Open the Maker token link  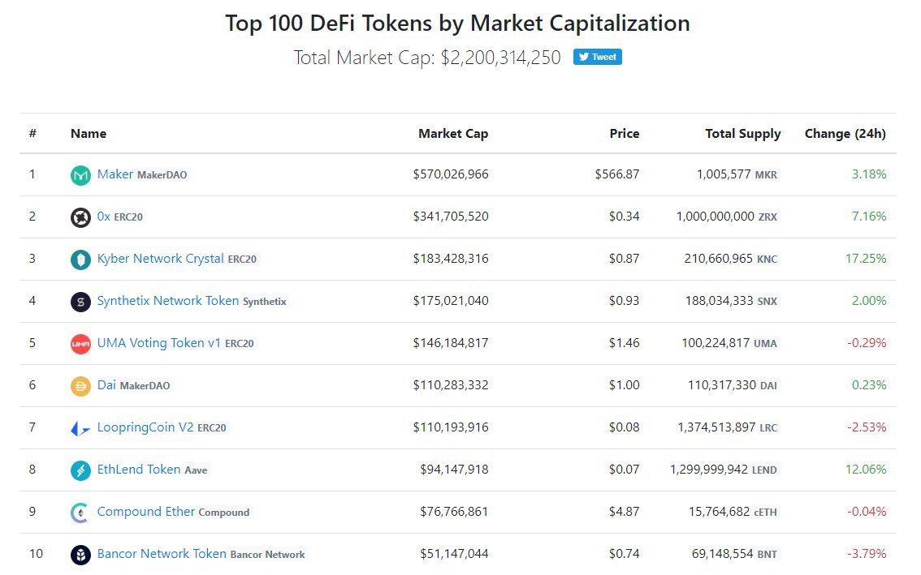point(115,174)
